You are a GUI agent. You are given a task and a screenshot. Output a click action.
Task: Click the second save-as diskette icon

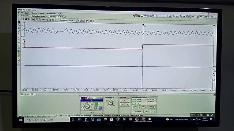29,19
